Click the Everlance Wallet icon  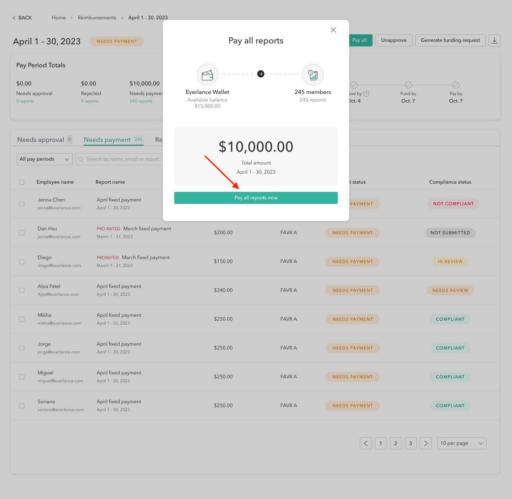pyautogui.click(x=207, y=75)
